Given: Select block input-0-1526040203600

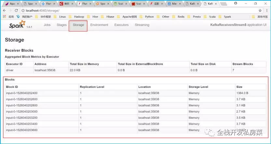Looking at the screenshot, I should click(x=21, y=130).
